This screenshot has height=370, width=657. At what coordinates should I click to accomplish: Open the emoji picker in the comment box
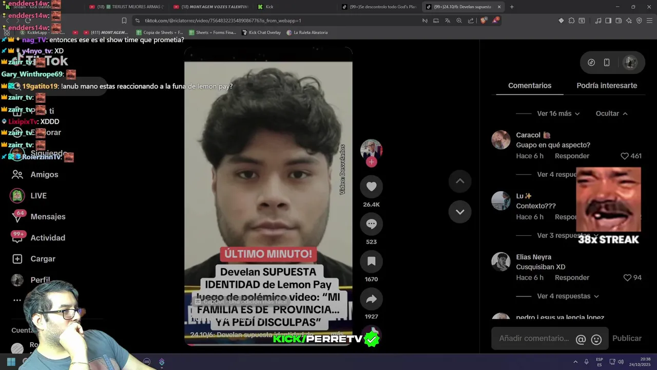[x=596, y=339]
